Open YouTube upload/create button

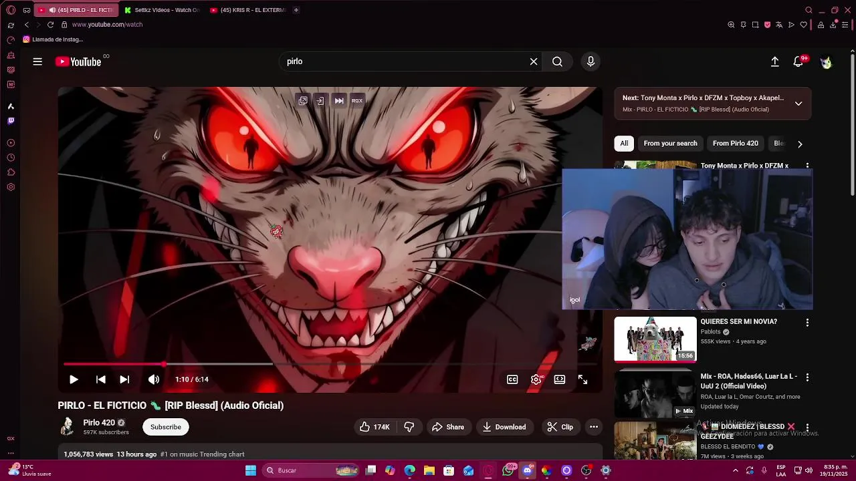coord(774,61)
